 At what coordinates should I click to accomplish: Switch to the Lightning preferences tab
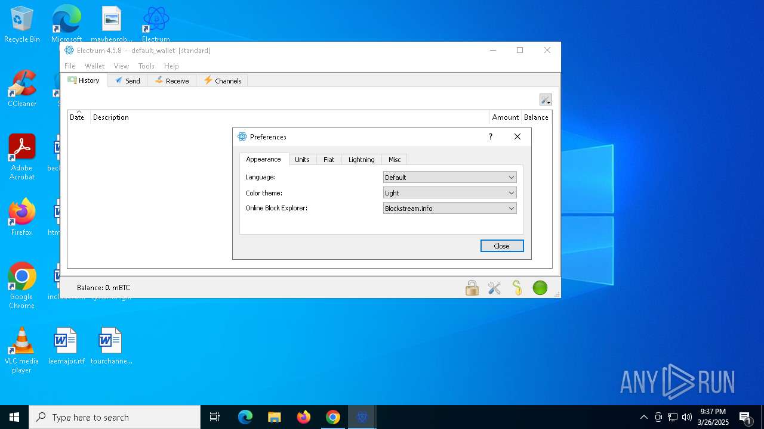(x=362, y=160)
